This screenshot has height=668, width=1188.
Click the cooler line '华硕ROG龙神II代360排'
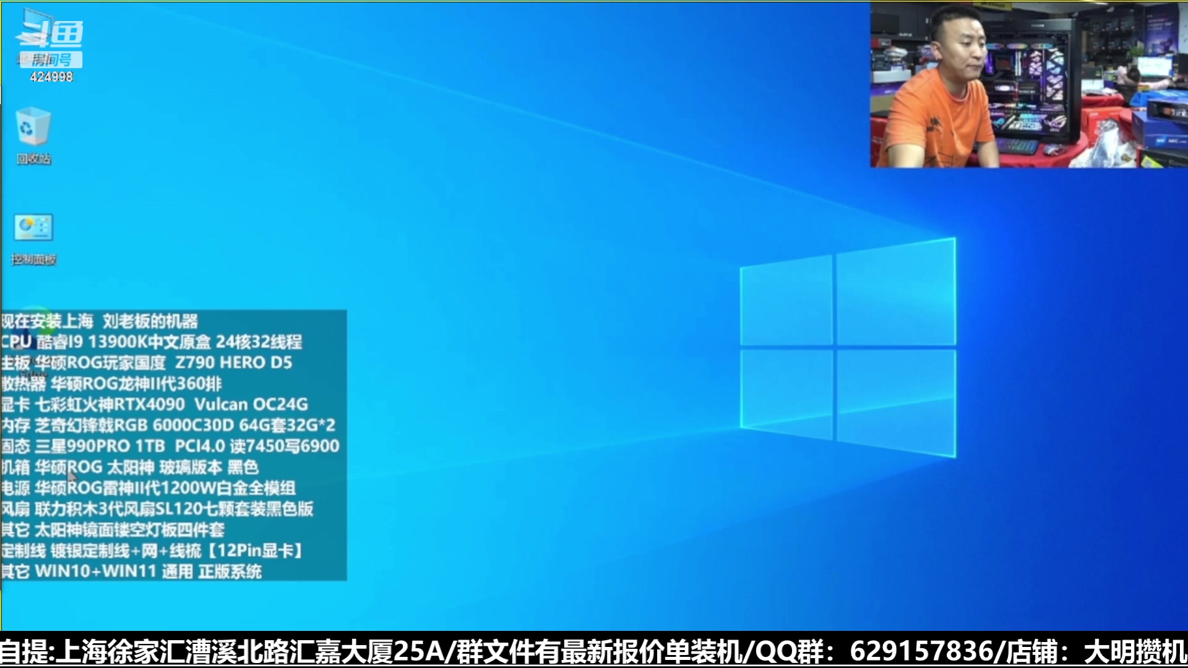click(x=136, y=383)
